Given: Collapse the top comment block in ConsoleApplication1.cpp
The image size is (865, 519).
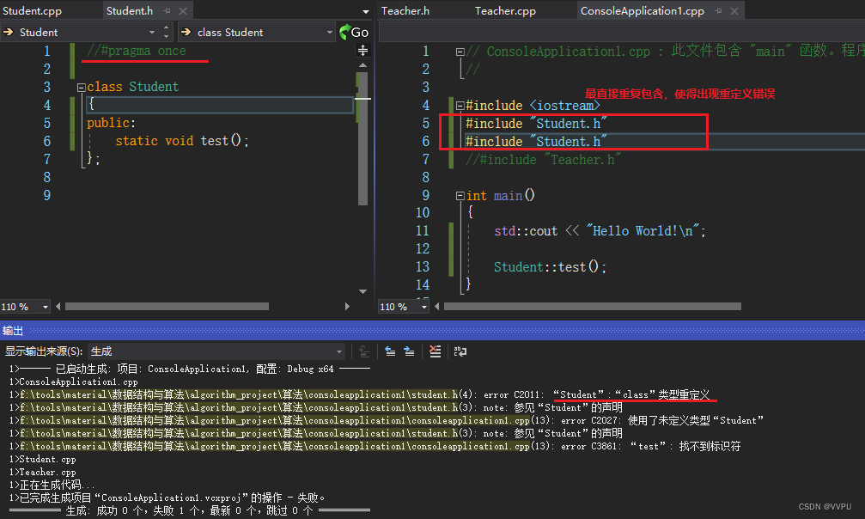Looking at the screenshot, I should click(460, 52).
